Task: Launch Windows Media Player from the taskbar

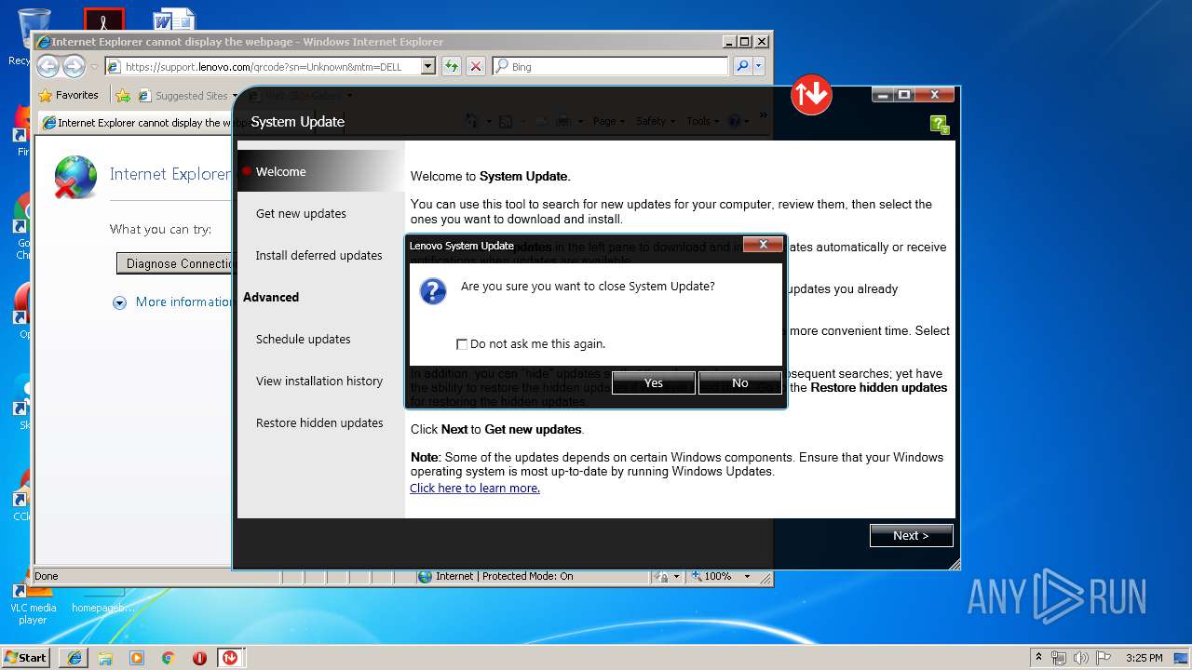Action: point(137,657)
